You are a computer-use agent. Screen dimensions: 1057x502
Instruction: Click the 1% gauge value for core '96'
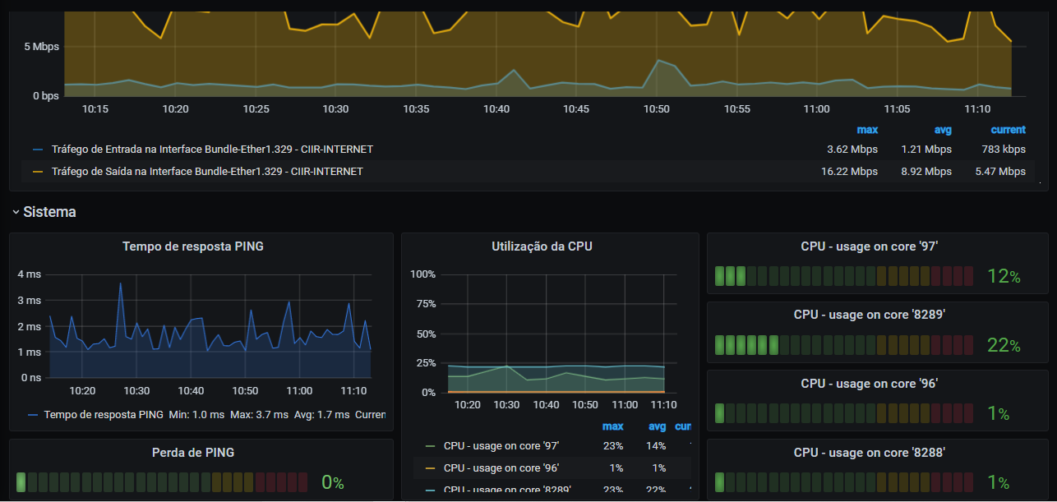(x=998, y=414)
